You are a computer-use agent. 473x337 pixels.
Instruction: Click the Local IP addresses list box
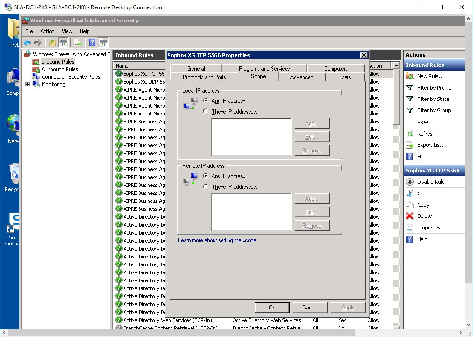pyautogui.click(x=251, y=137)
